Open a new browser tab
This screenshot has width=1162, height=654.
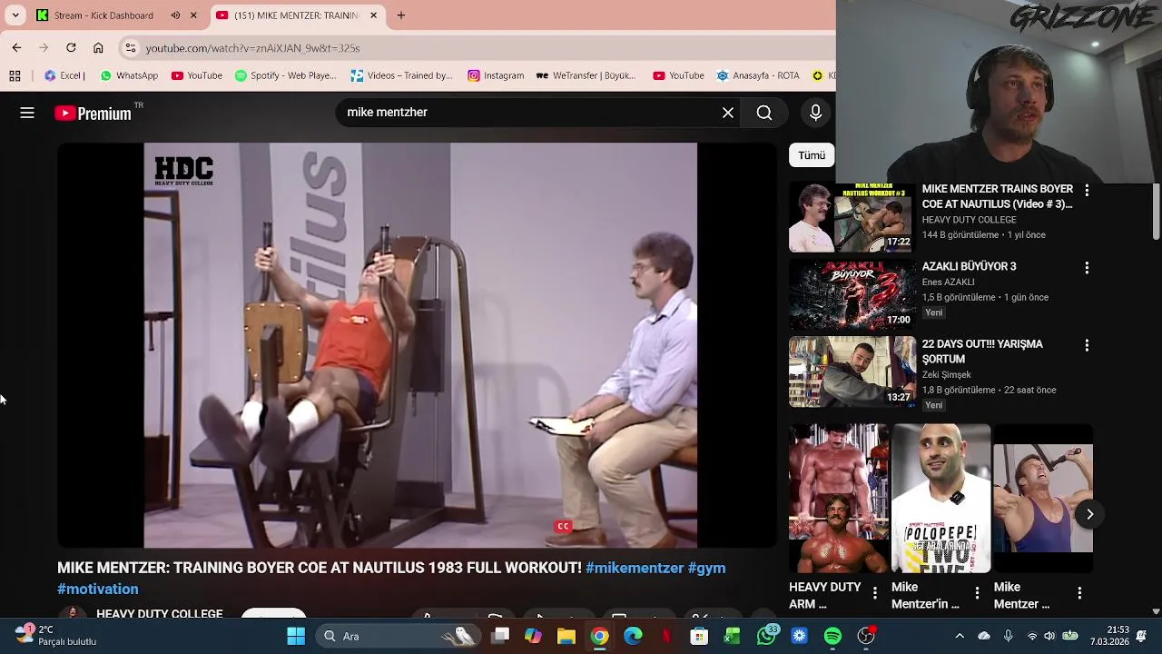click(x=400, y=15)
